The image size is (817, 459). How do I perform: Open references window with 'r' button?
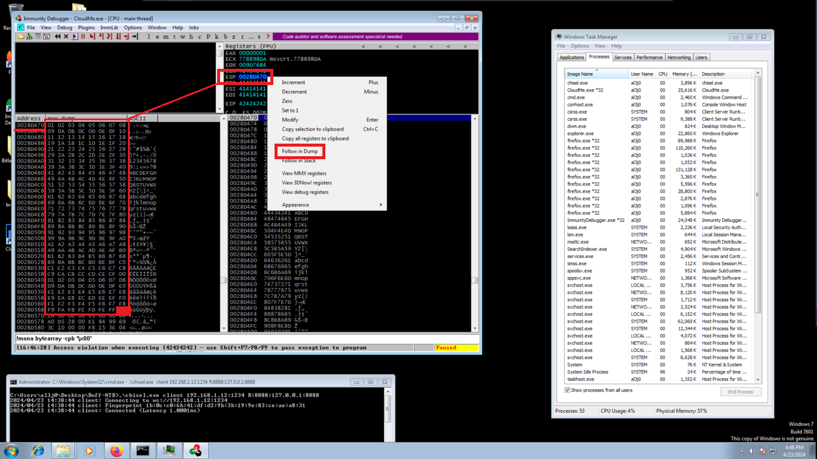click(242, 37)
